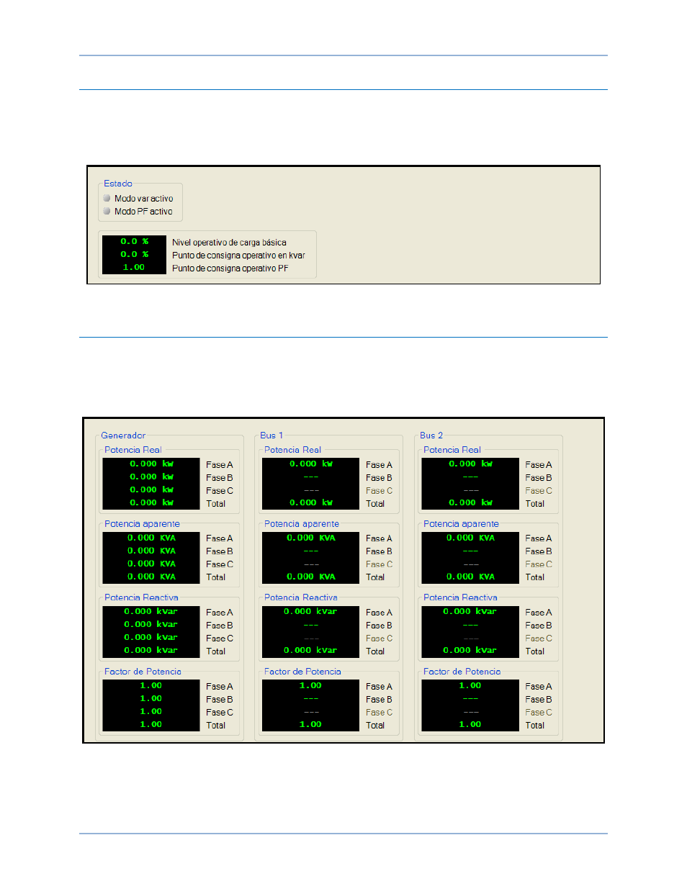The width and height of the screenshot is (687, 889).
Task: Select the Generador group heading
Action: (123, 436)
